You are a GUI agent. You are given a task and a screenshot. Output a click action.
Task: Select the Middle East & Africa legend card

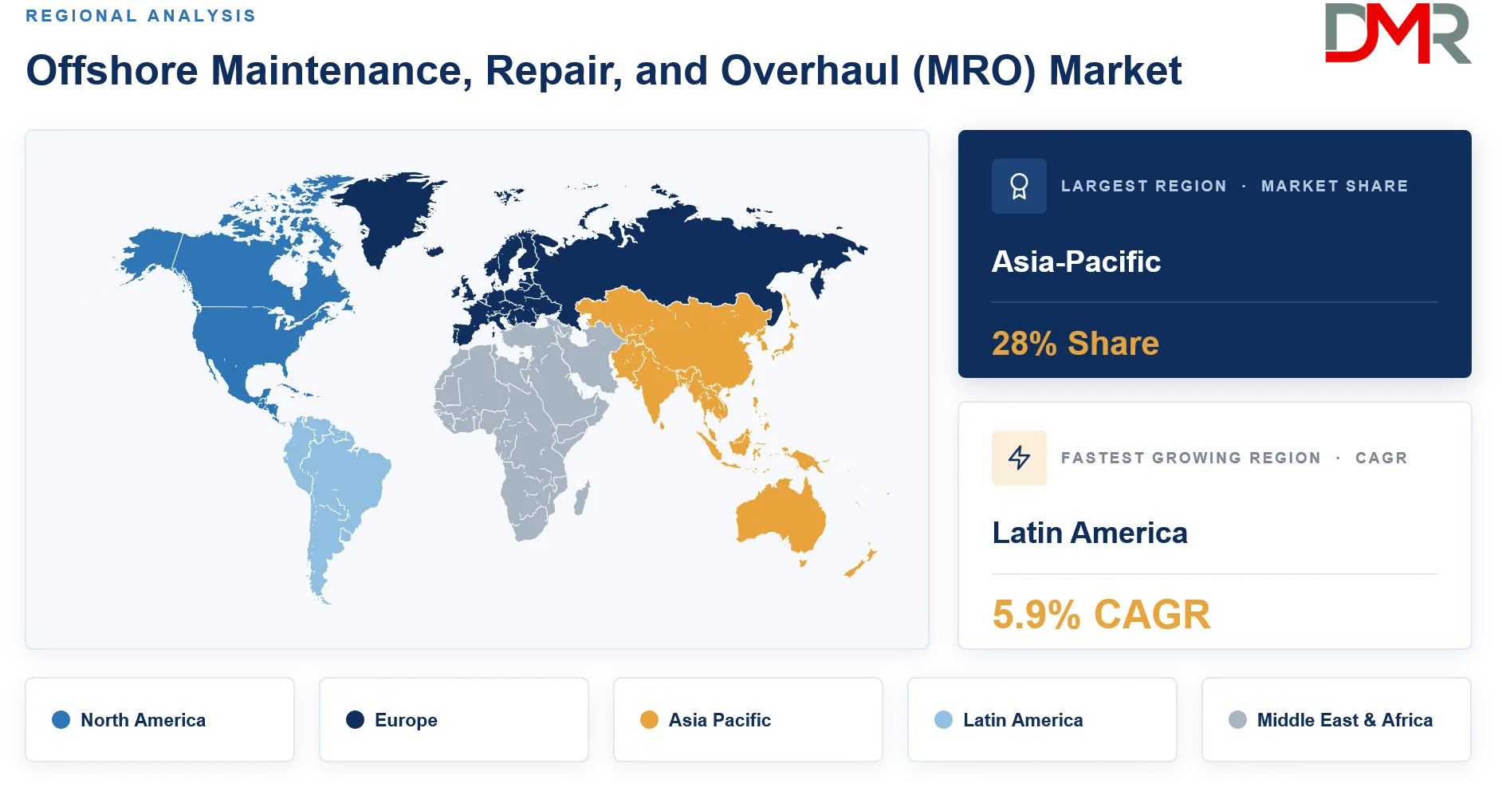tap(1336, 719)
